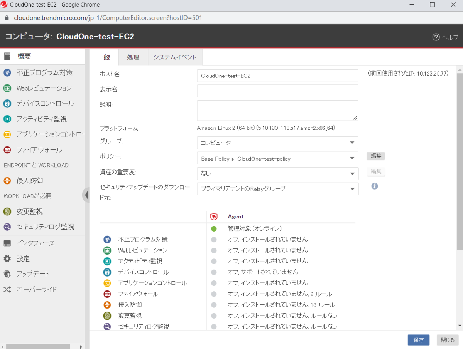Click the 説明 text area
The width and height of the screenshot is (463, 349).
277,111
